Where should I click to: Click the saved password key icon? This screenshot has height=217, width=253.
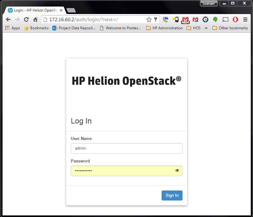[x=156, y=20]
